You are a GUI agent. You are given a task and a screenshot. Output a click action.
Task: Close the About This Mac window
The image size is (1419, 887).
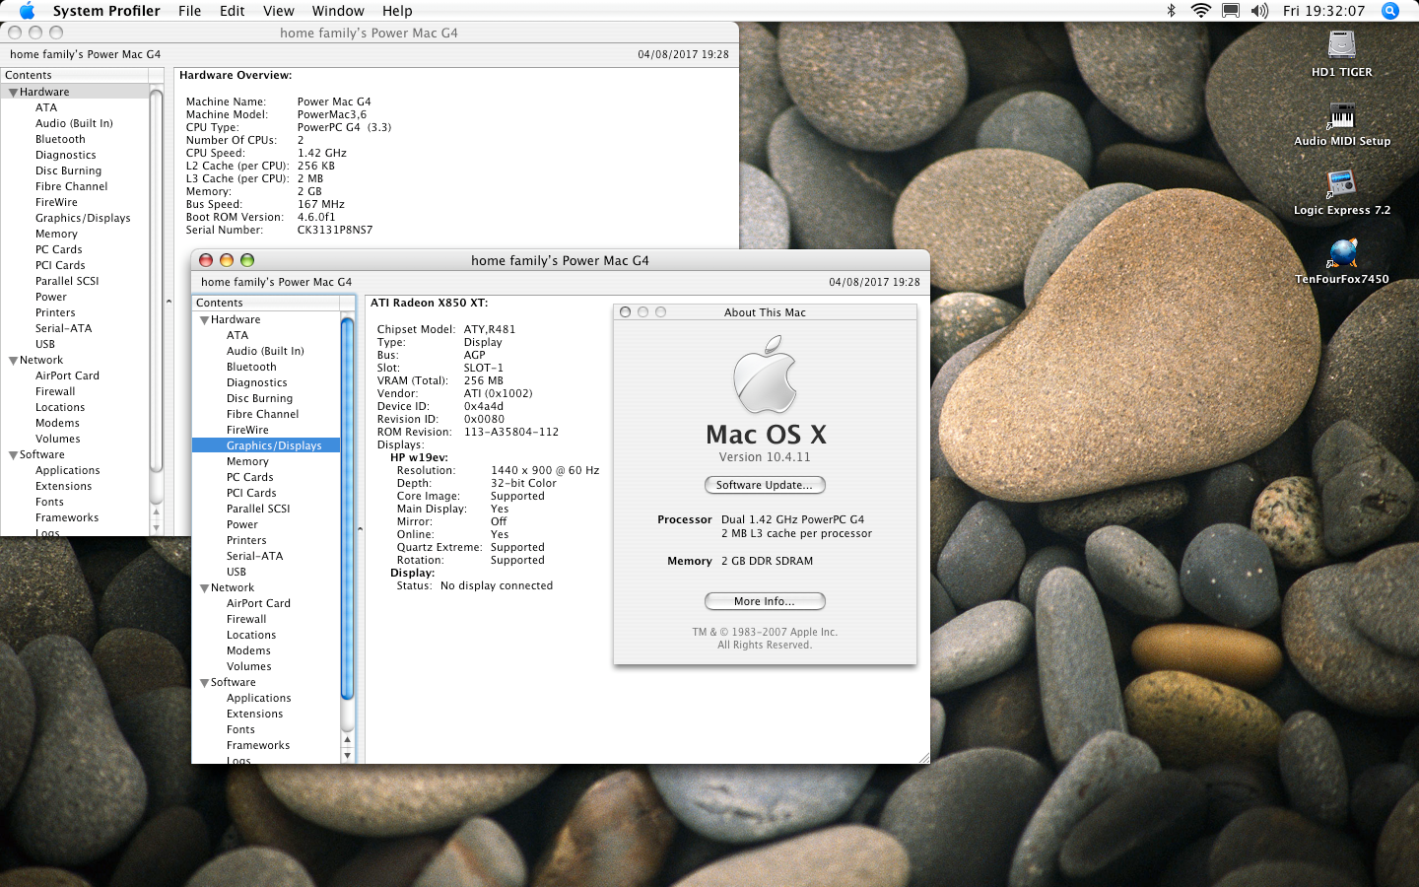tap(625, 311)
